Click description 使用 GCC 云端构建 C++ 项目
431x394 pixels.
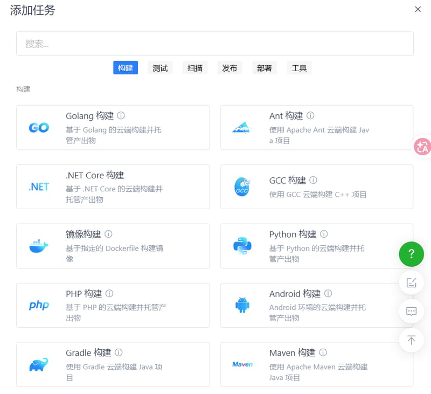point(317,195)
